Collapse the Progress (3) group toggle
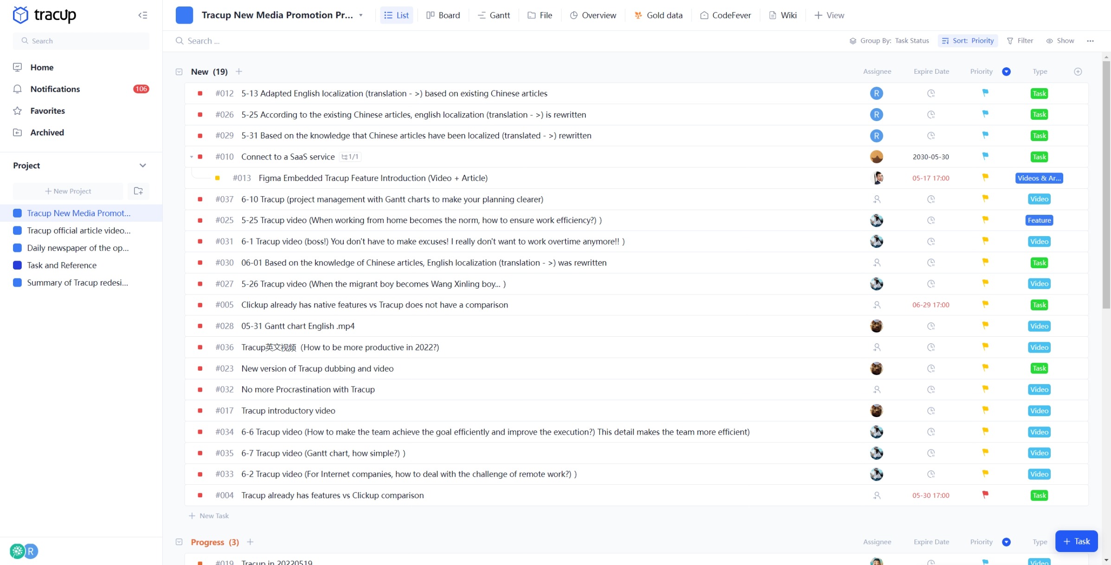The width and height of the screenshot is (1111, 565). tap(179, 542)
